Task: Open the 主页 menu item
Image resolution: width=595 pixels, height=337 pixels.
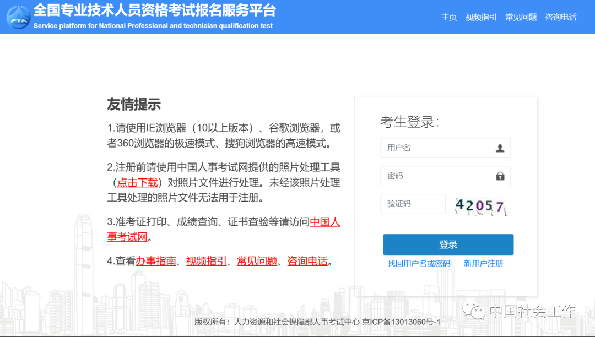Action: 449,17
